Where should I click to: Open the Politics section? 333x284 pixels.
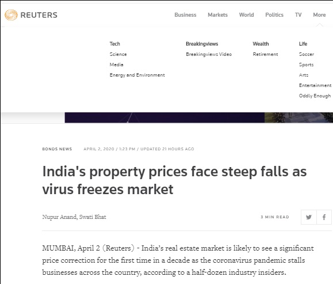point(274,15)
